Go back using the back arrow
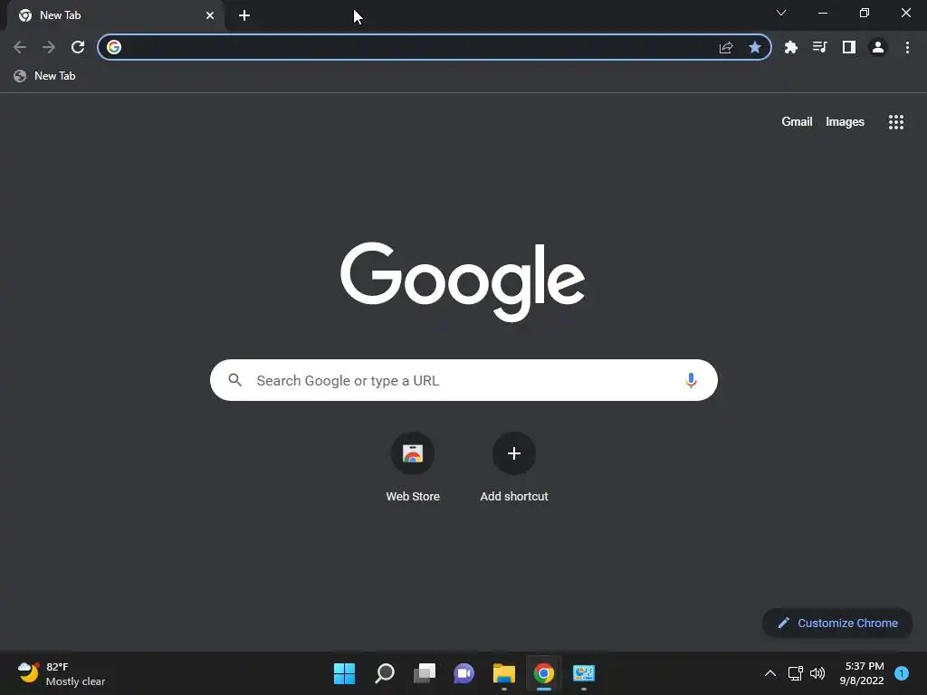The height and width of the screenshot is (695, 927). pyautogui.click(x=20, y=47)
